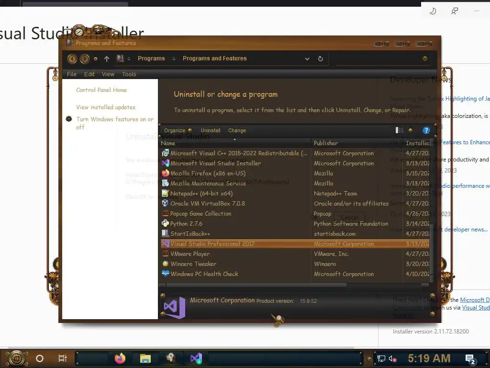
Task: Click the VirtualBox cube icon in the list
Action: click(165, 203)
